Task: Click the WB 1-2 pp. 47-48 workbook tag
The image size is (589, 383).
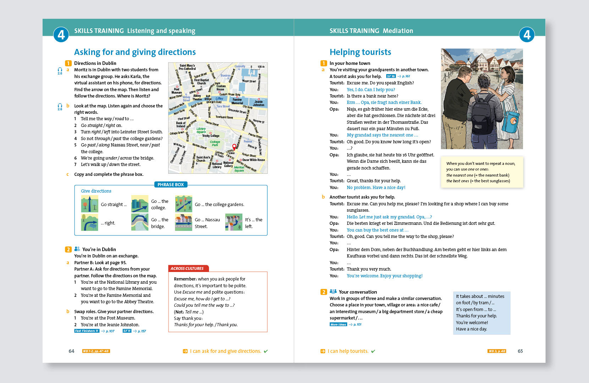Action: 96,351
